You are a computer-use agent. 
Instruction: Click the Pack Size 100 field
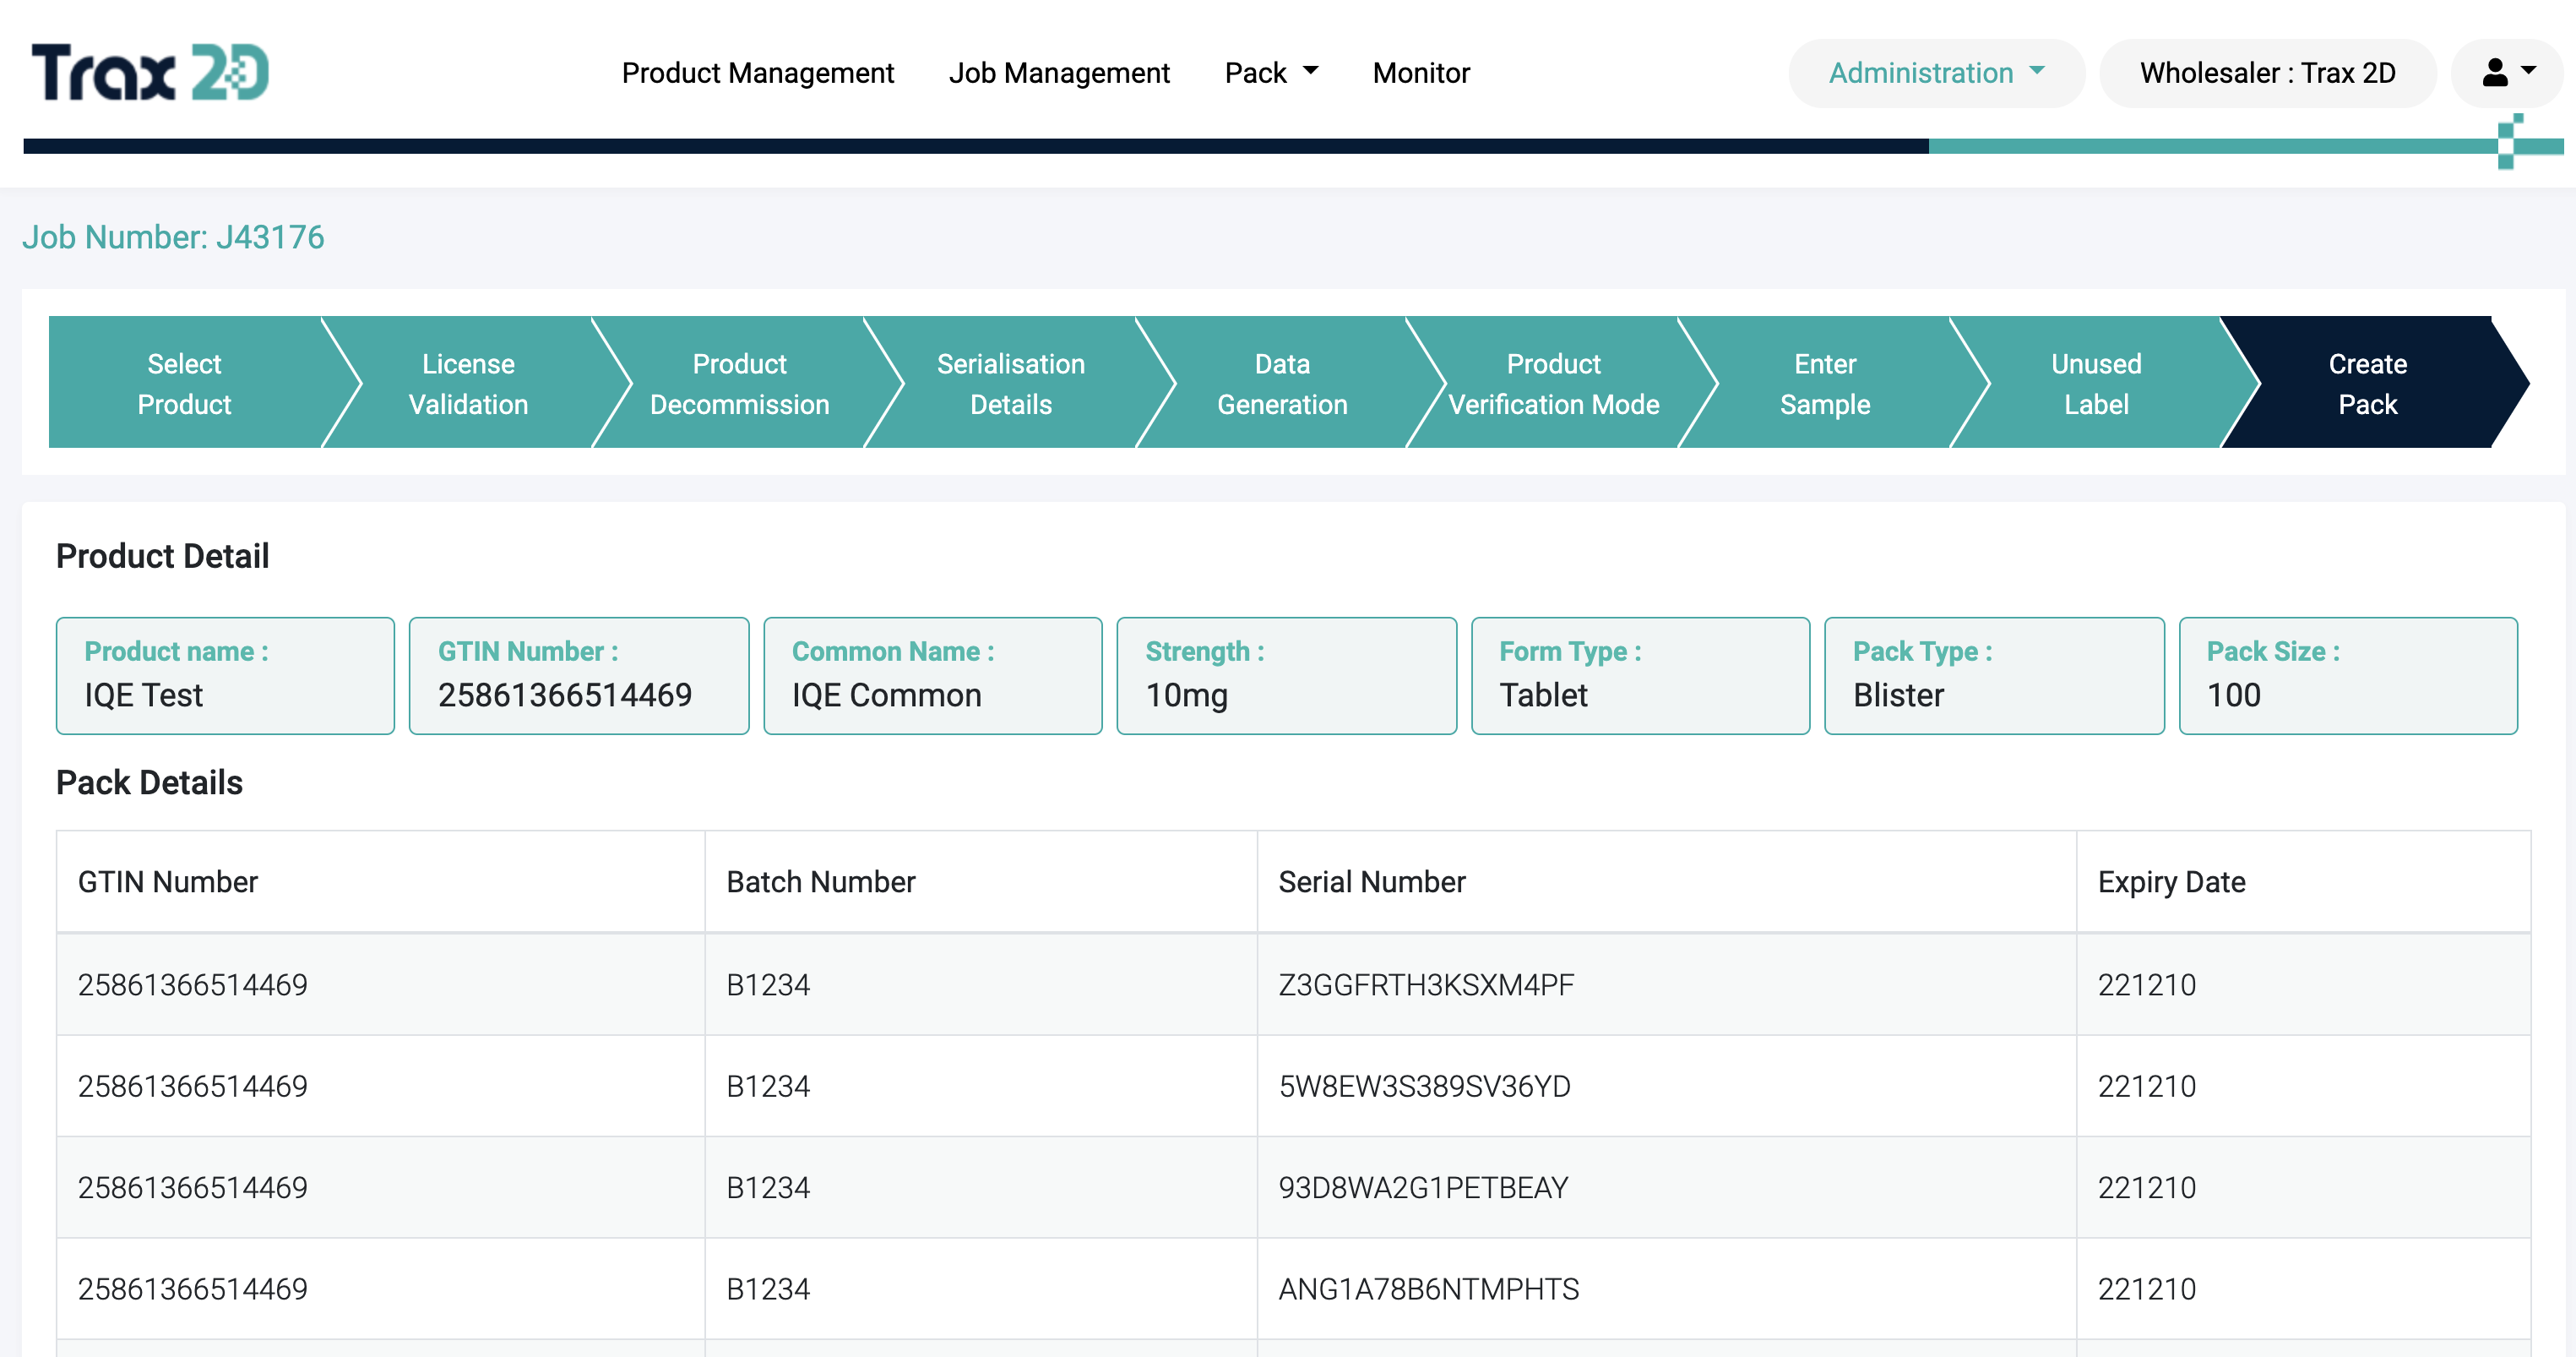(2348, 675)
